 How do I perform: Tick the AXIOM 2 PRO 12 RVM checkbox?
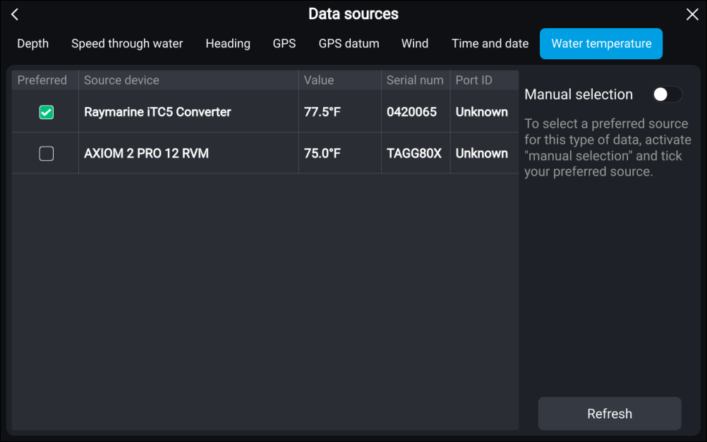46,154
